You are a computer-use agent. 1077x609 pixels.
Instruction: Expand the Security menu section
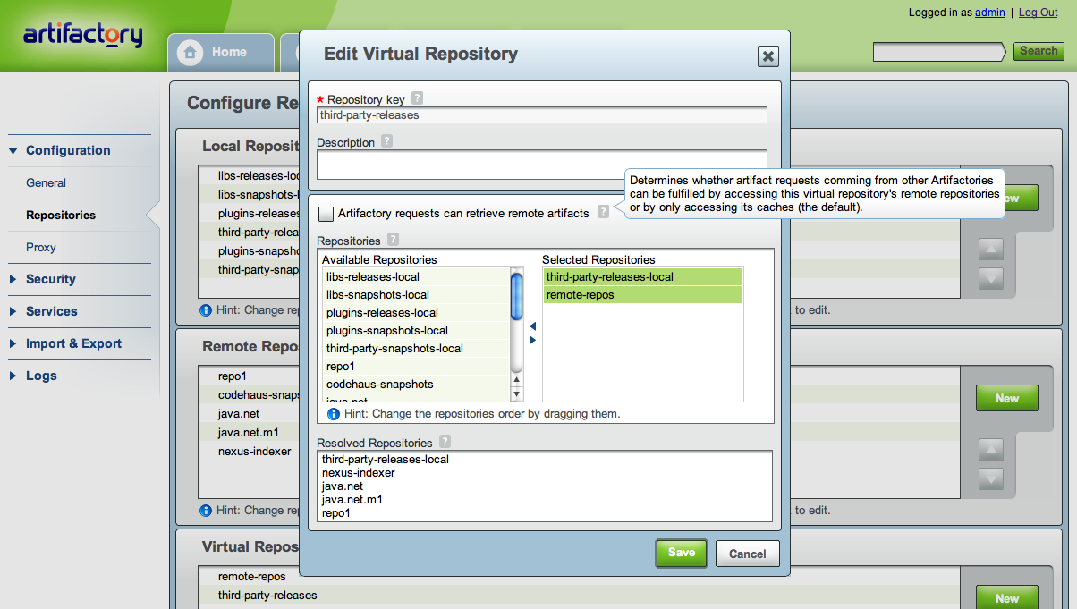pyautogui.click(x=50, y=279)
